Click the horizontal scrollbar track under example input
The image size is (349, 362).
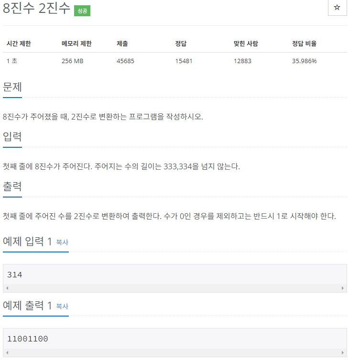[174, 288]
